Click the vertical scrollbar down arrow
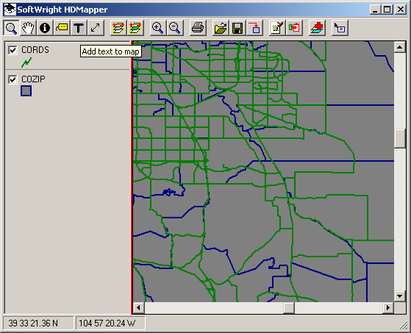 tap(400, 296)
